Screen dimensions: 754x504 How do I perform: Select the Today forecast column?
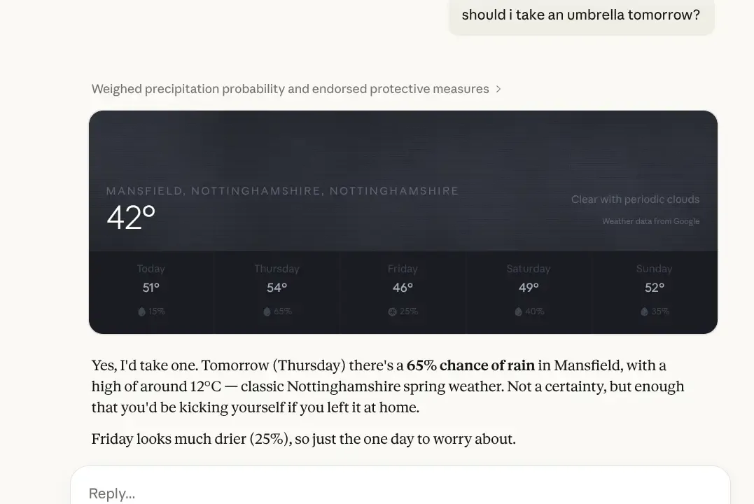tap(151, 290)
